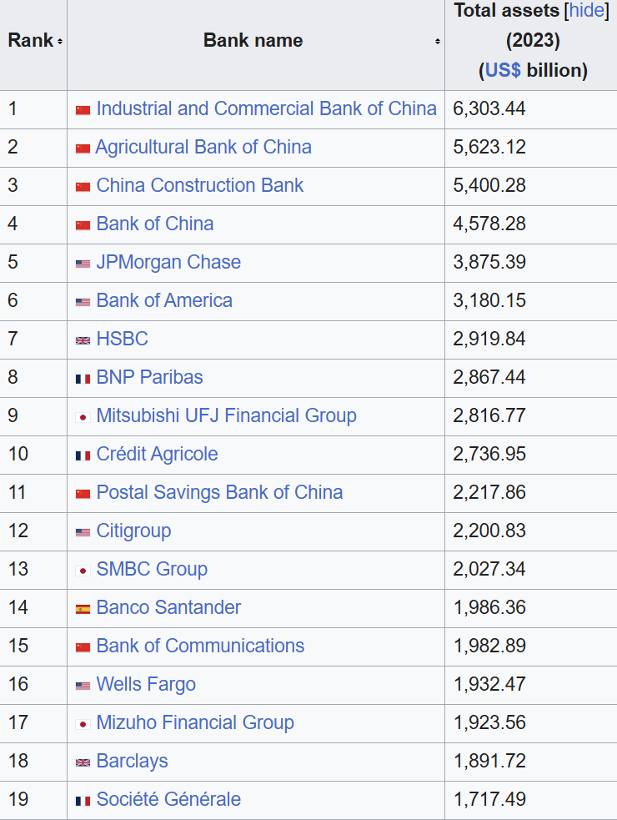Open the US$ currency link in header
The image size is (617, 820).
click(503, 70)
